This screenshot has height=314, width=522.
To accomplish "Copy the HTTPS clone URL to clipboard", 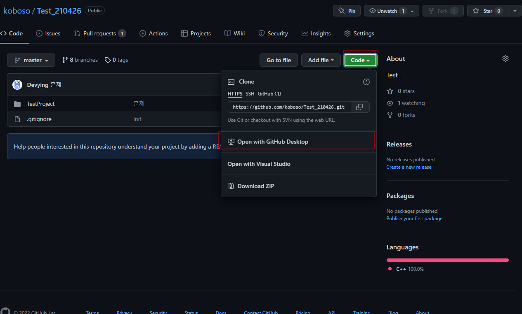I will tap(360, 107).
